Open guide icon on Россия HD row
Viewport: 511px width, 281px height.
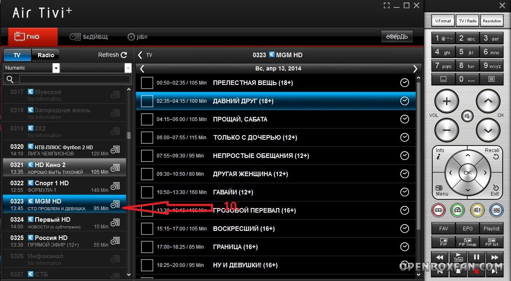tap(115, 241)
